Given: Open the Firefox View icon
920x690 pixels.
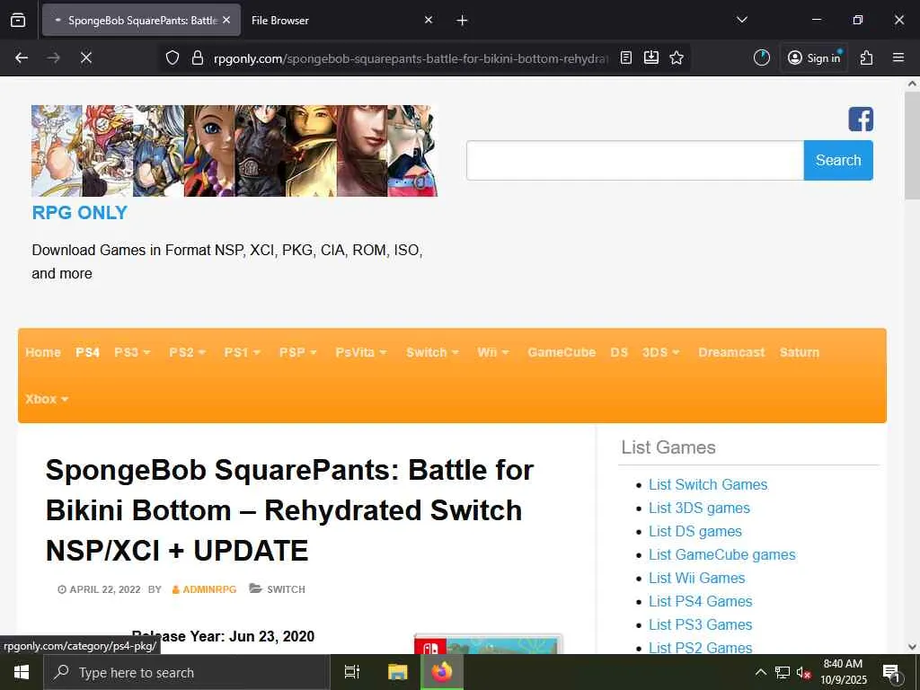Looking at the screenshot, I should [18, 20].
